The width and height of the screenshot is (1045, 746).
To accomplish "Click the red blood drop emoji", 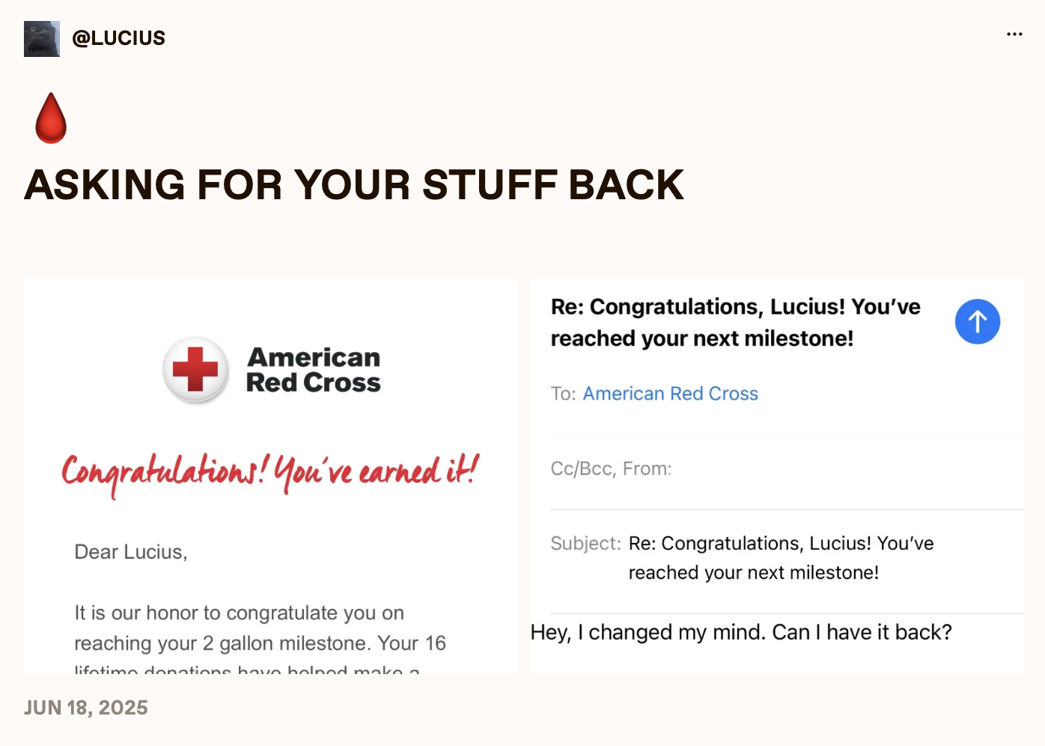I will pyautogui.click(x=51, y=118).
